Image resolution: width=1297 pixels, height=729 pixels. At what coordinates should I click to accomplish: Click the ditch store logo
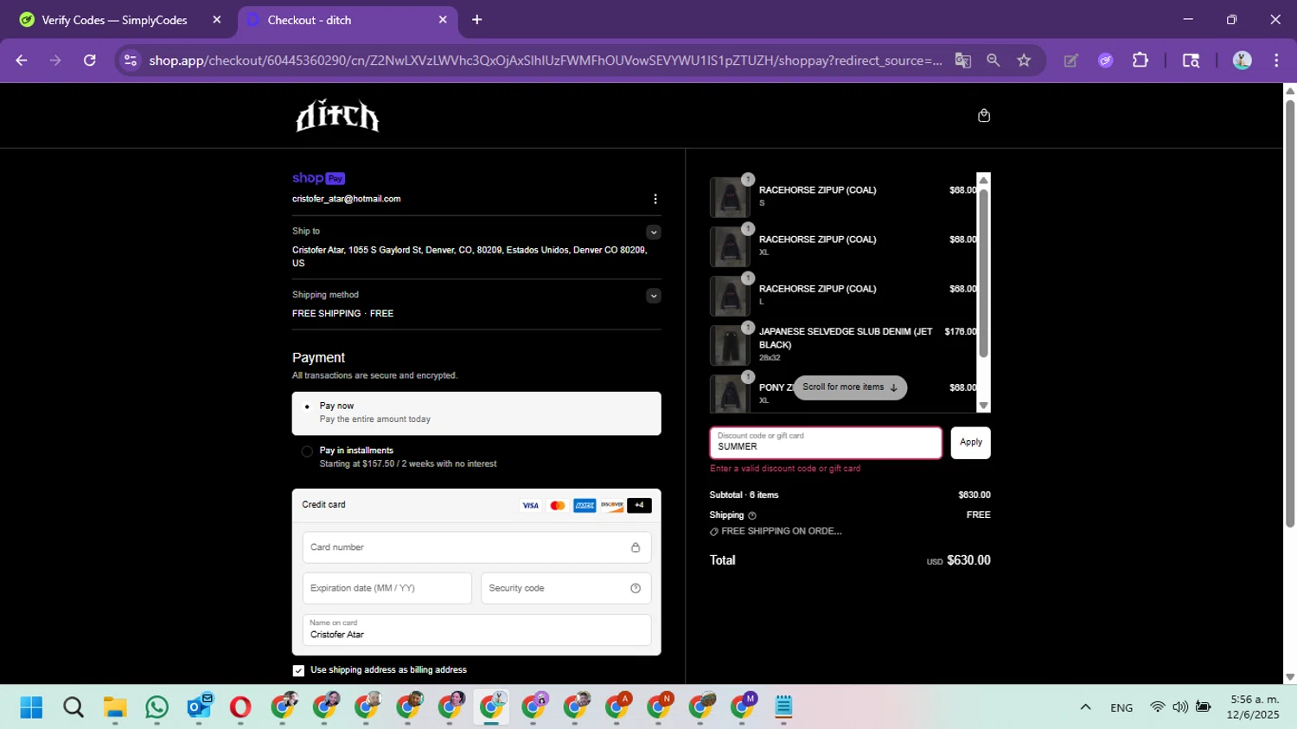pos(337,116)
